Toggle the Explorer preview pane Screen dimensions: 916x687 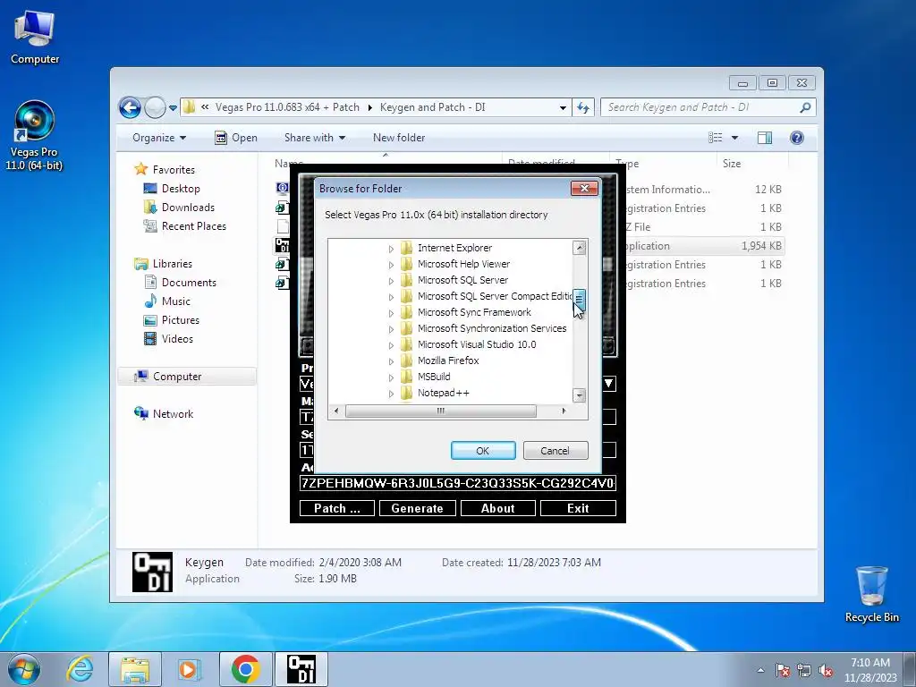tap(765, 138)
